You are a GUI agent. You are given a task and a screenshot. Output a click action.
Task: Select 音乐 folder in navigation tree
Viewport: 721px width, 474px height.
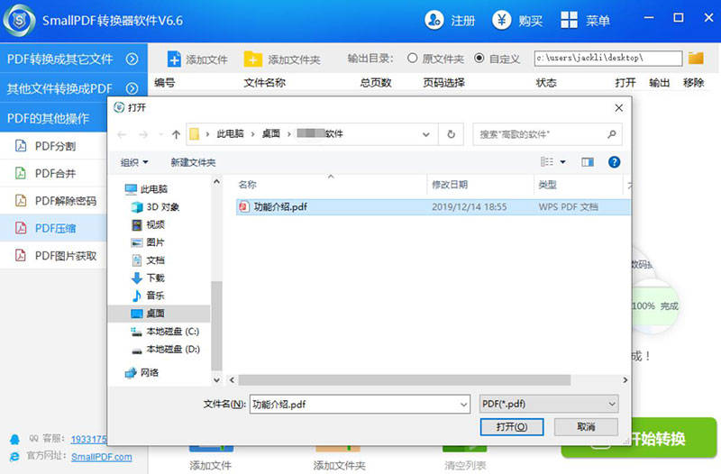click(148, 296)
